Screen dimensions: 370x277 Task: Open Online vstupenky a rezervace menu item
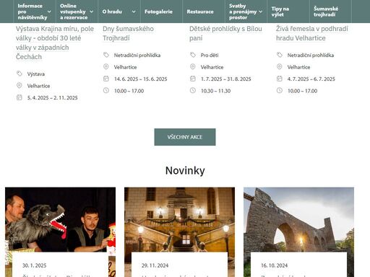pos(74,12)
